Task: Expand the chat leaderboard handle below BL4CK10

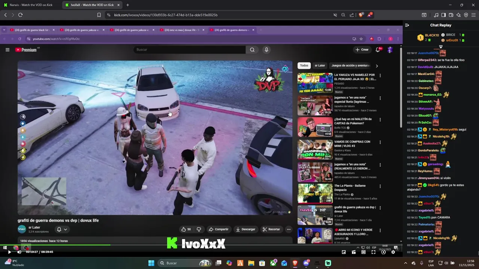Action: [441, 46]
